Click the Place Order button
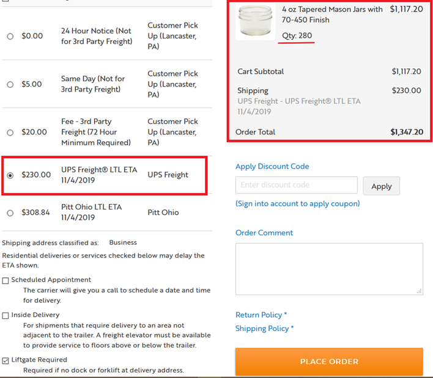The image size is (433, 378). (329, 362)
